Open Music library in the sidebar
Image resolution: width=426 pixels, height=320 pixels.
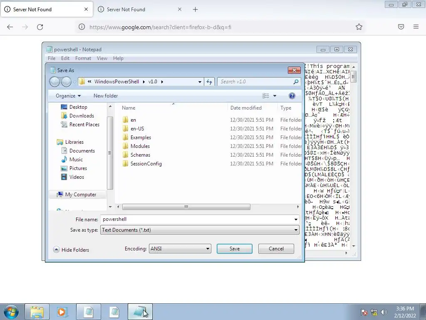(76, 160)
